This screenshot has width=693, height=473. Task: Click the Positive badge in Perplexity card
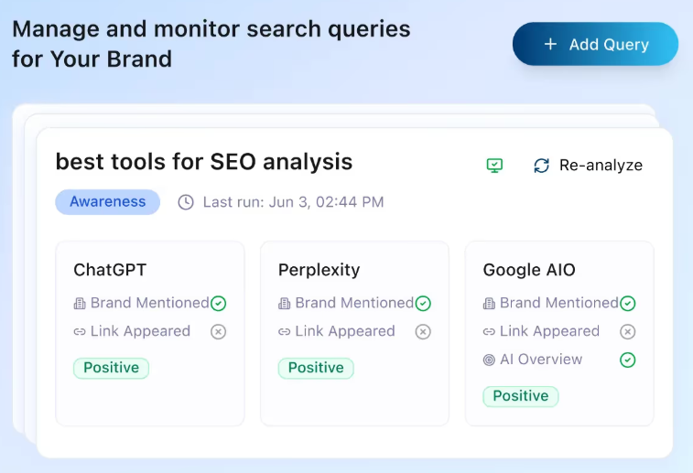[316, 368]
